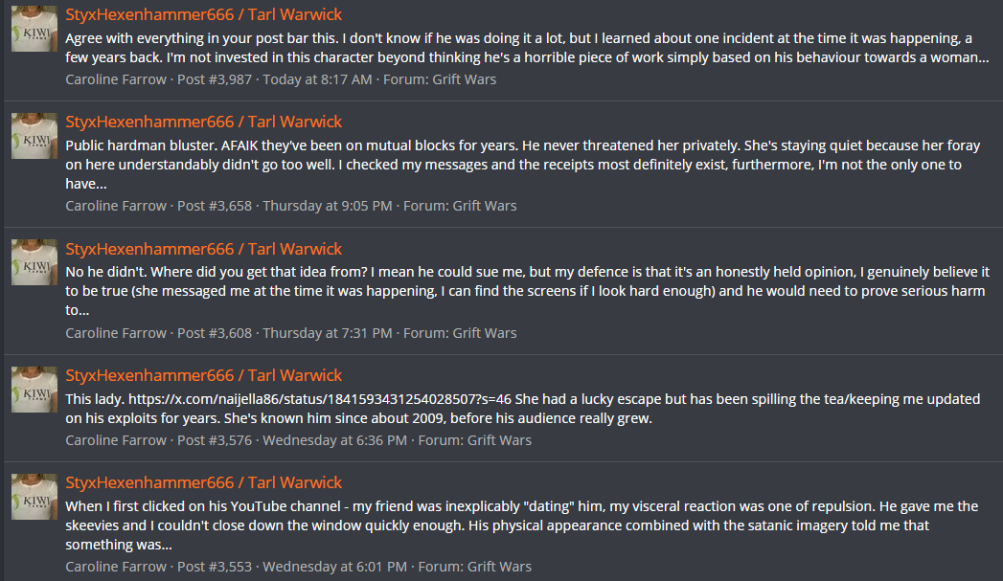Open thread title above "Agree with everything" snippet
Image resolution: width=1003 pixels, height=581 pixels.
pos(203,14)
